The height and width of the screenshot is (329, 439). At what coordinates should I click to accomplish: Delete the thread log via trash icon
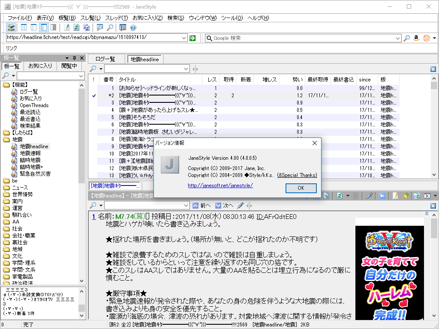pos(417,196)
